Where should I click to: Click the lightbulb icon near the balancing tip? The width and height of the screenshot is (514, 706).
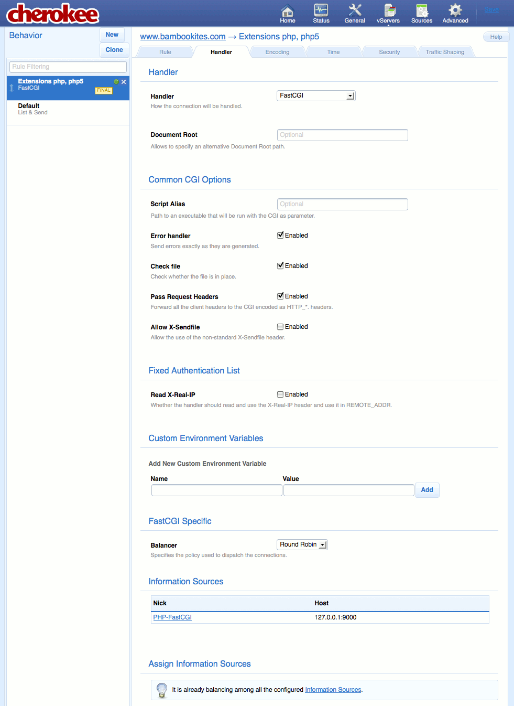coord(161,690)
